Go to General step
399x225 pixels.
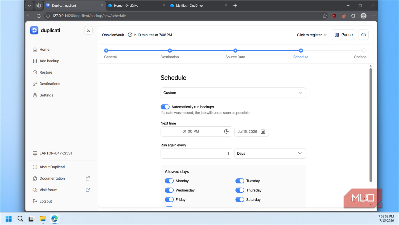coord(110,54)
